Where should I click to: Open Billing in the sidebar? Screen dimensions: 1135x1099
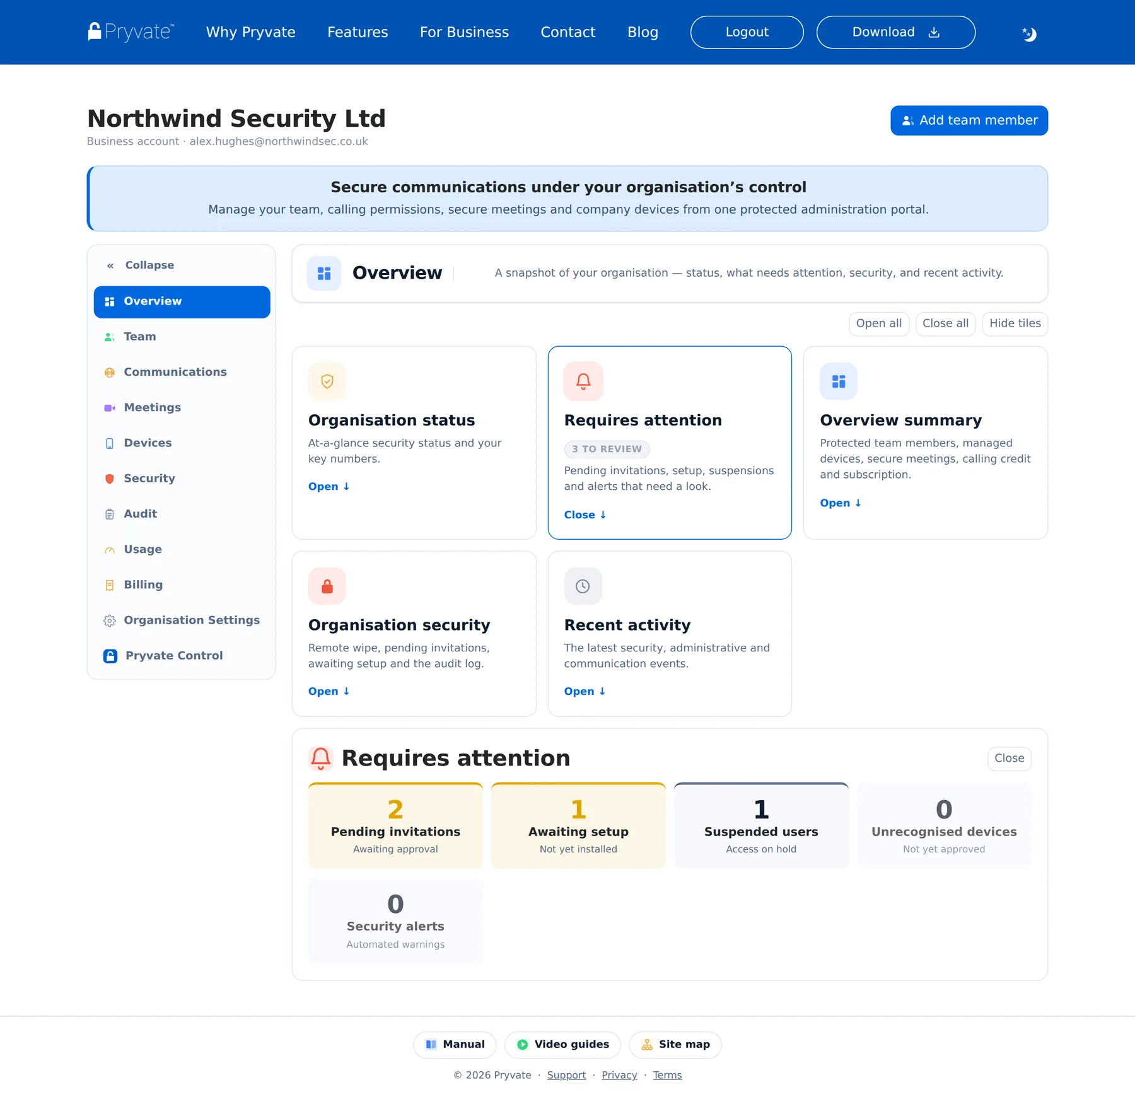point(182,585)
